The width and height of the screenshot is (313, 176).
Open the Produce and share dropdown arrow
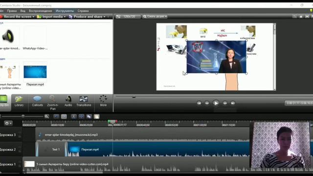pos(104,17)
